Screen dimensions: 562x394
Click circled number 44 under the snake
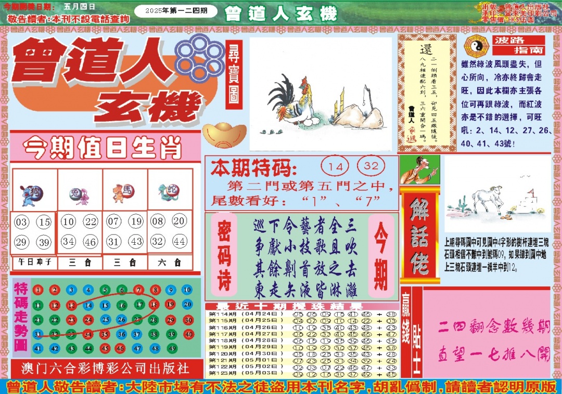179,241
